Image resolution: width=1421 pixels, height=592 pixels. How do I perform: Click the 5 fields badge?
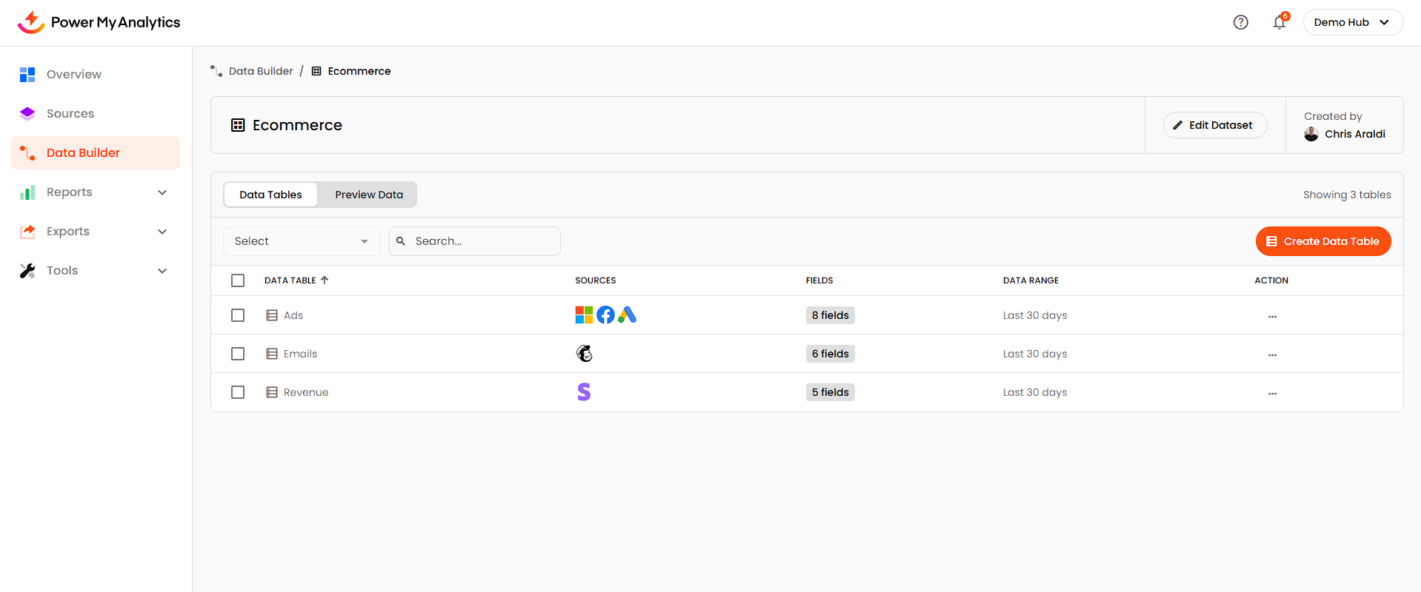point(830,392)
